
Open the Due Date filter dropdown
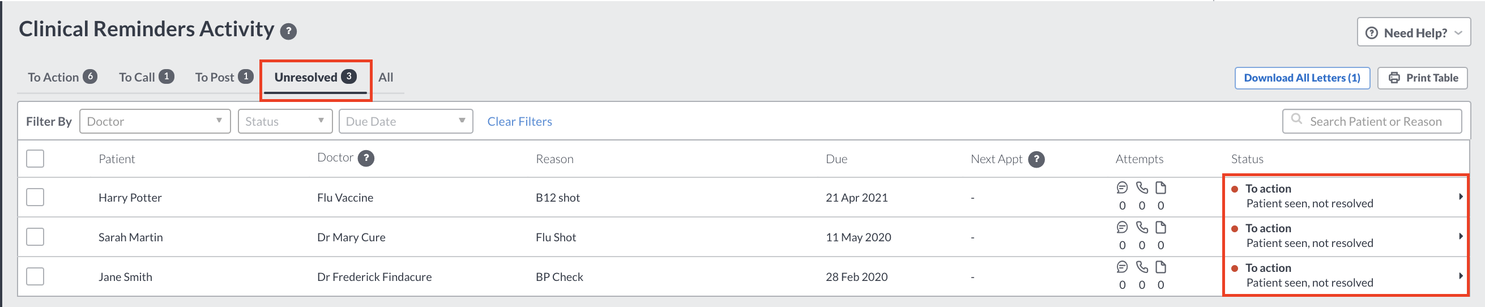406,121
